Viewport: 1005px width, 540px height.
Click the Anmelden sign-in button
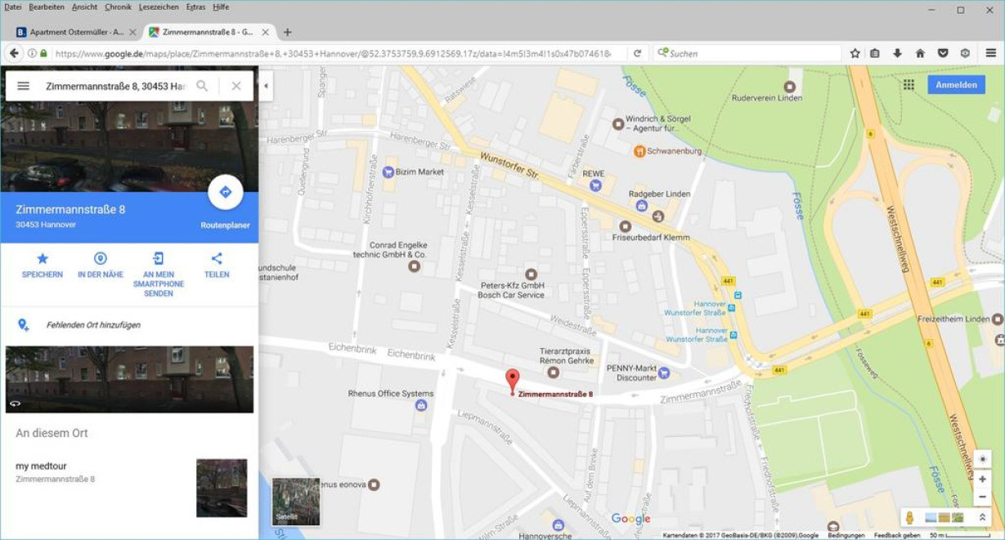[x=956, y=85]
